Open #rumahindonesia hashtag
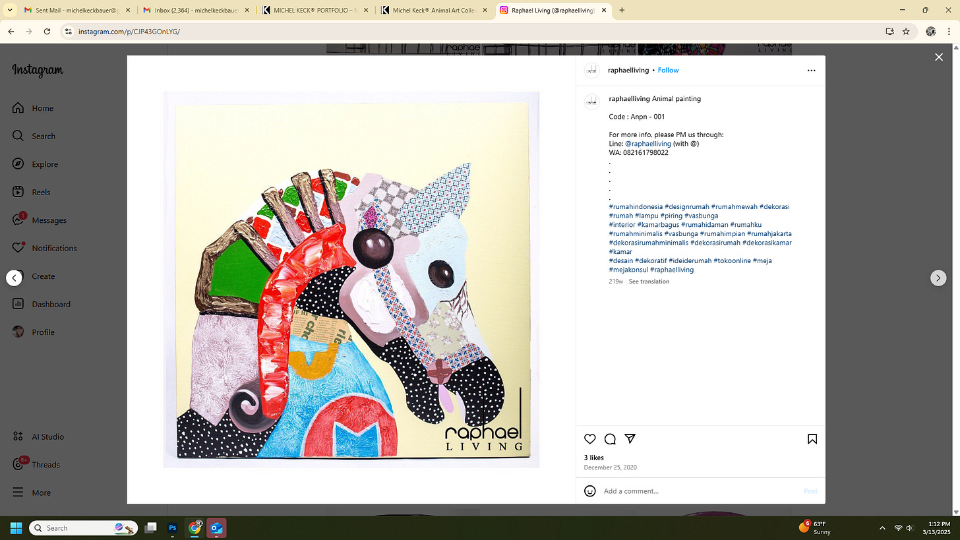The image size is (960, 540). pos(636,207)
